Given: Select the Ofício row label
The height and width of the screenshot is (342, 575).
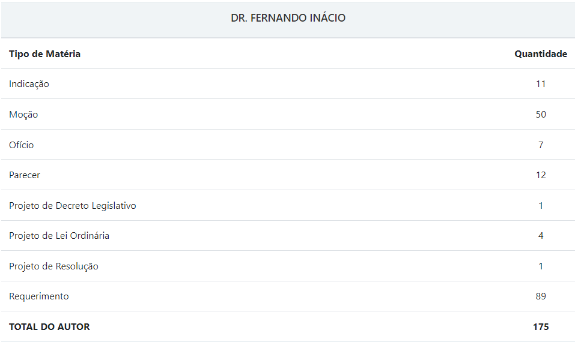Looking at the screenshot, I should [21, 145].
